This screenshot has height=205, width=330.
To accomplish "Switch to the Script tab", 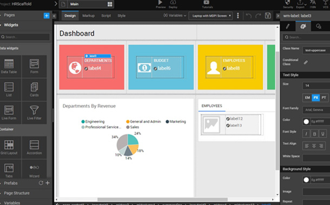I will click(x=106, y=16).
